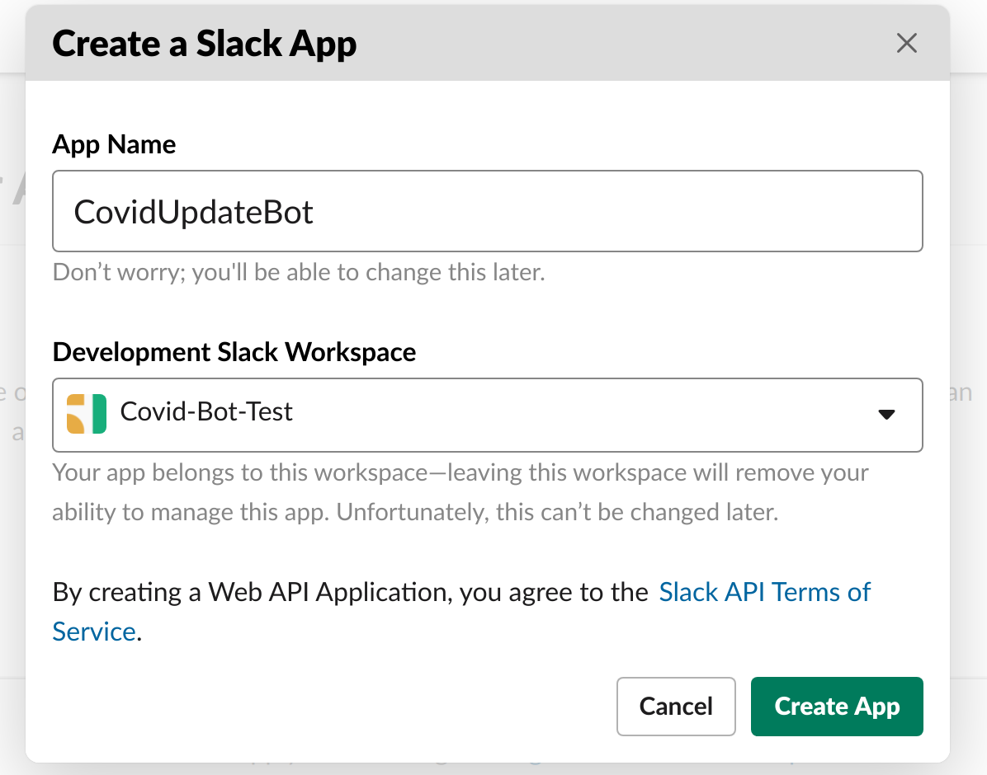
Task: Open the Slack API Terms of Service link
Action: (764, 592)
